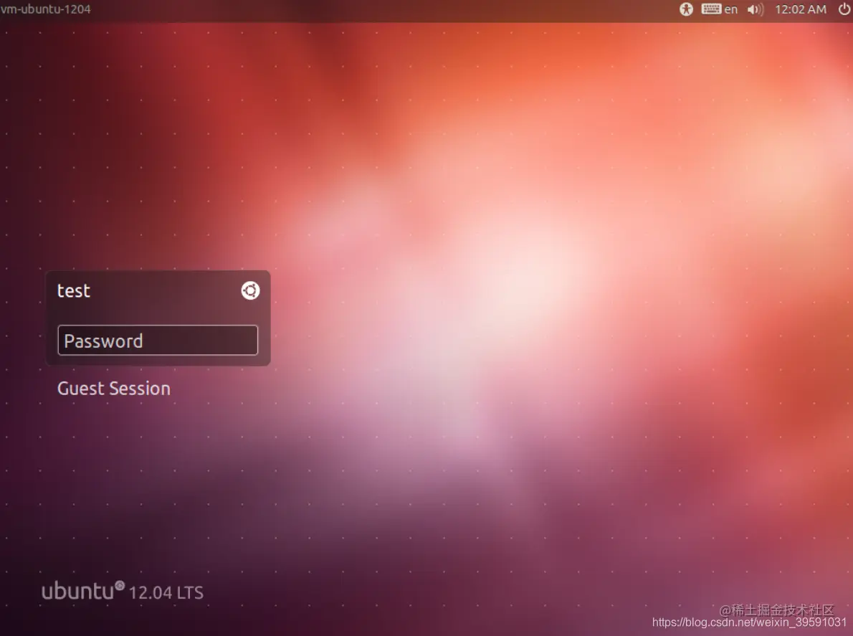Open the accessibility menu icon
The height and width of the screenshot is (636, 853).
click(x=686, y=9)
